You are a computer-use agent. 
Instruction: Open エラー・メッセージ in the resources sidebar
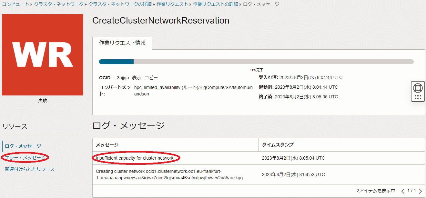pos(25,157)
